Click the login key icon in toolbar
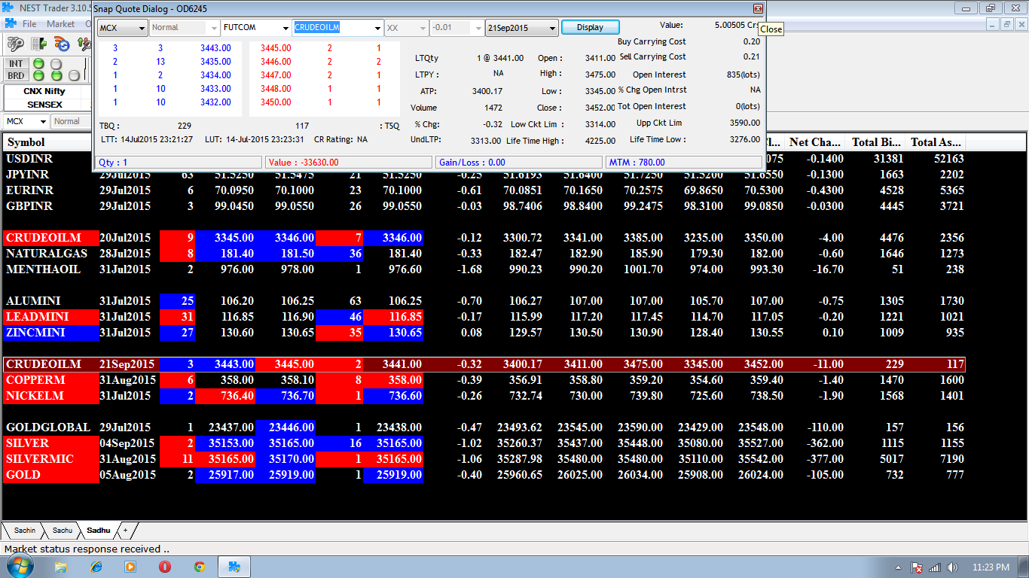 (15, 44)
